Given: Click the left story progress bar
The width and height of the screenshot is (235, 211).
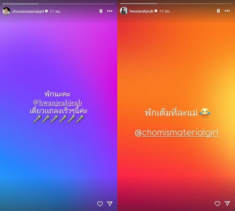Looking at the screenshot, I should [x=58, y=4].
